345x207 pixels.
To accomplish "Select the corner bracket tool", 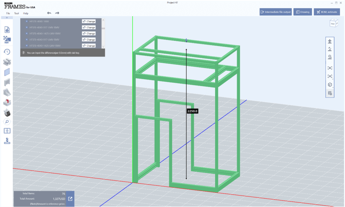I will click(x=7, y=92).
